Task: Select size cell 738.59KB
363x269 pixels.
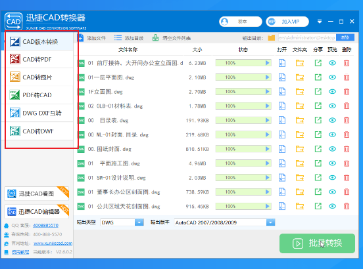Action: pyautogui.click(x=197, y=192)
